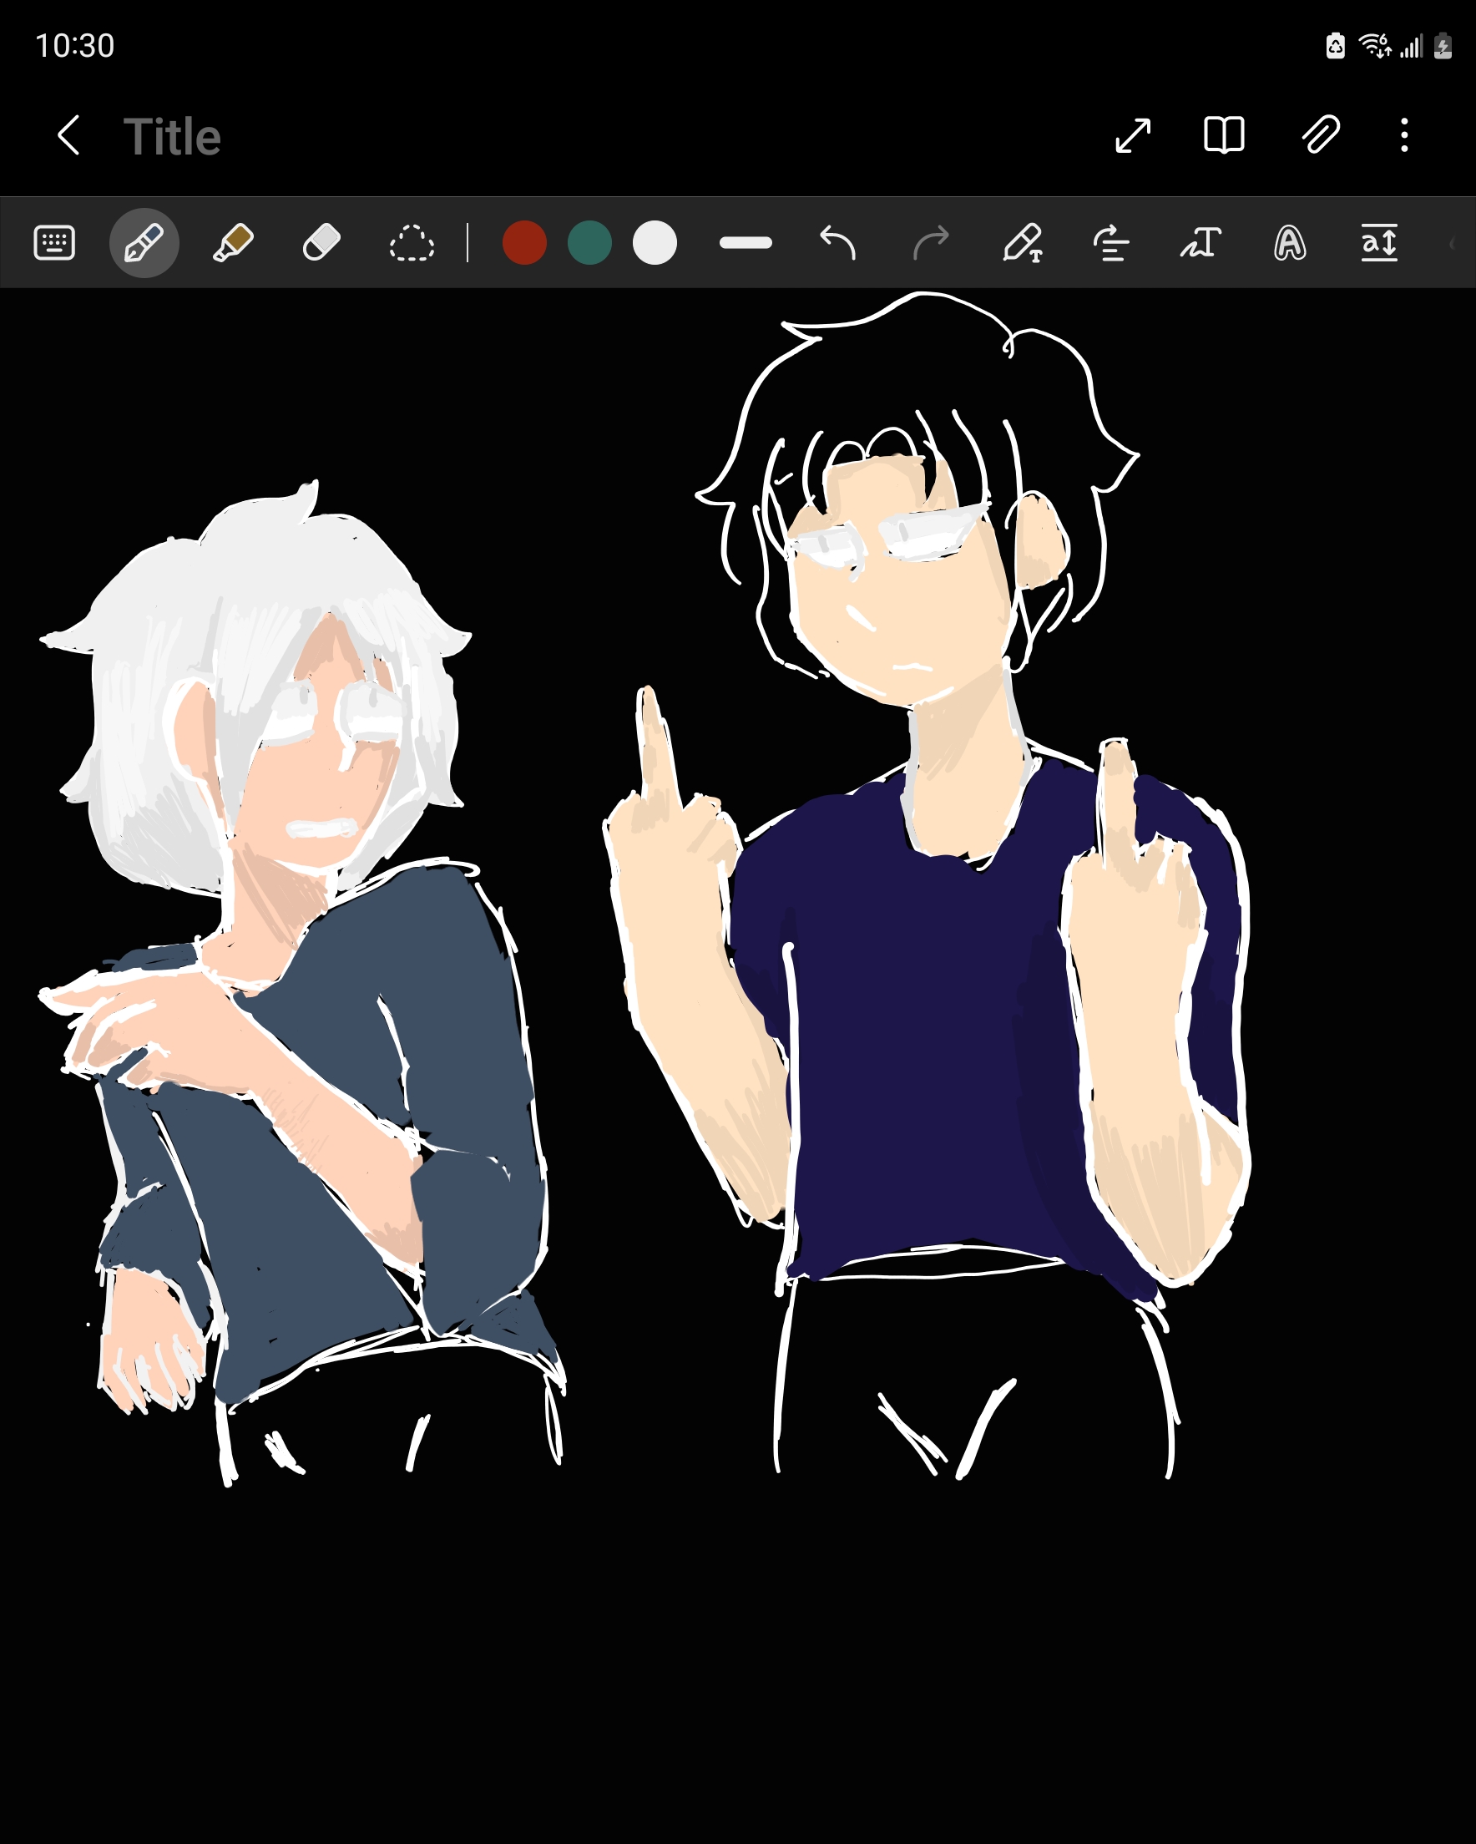
Task: Switch to keyboard text input mode
Action: 54,243
